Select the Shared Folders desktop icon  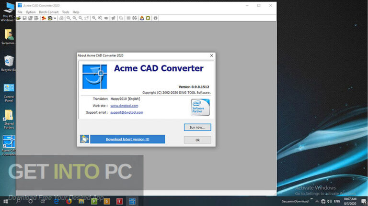pos(9,119)
